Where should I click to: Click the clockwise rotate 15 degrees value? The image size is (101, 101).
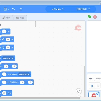point(8,40)
